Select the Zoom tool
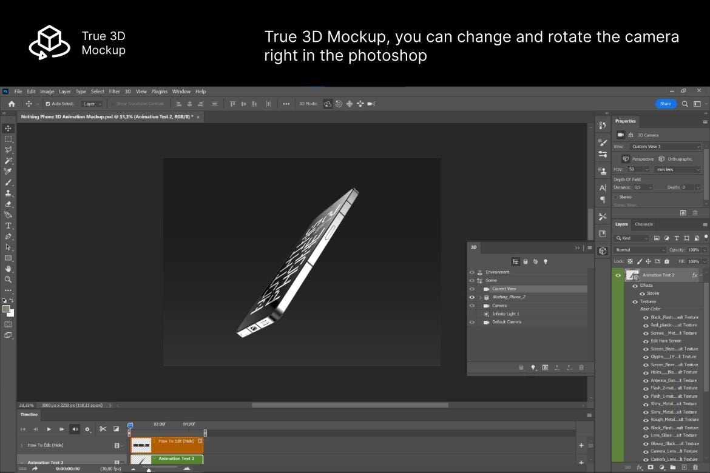The image size is (710, 473). [x=8, y=280]
